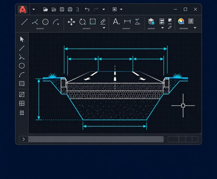
Task: Click the Linear Dimension tool
Action: [x=127, y=22]
